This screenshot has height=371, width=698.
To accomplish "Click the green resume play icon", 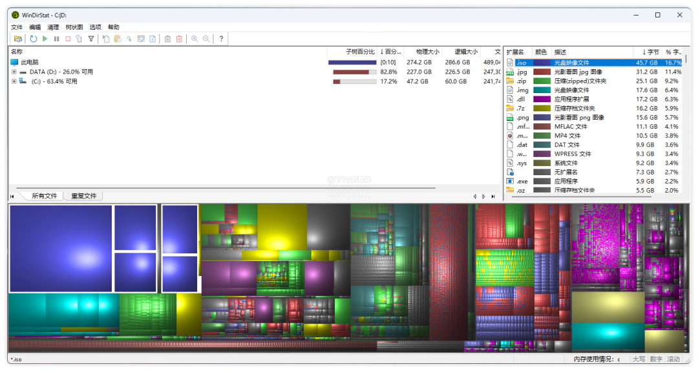I will pos(45,39).
